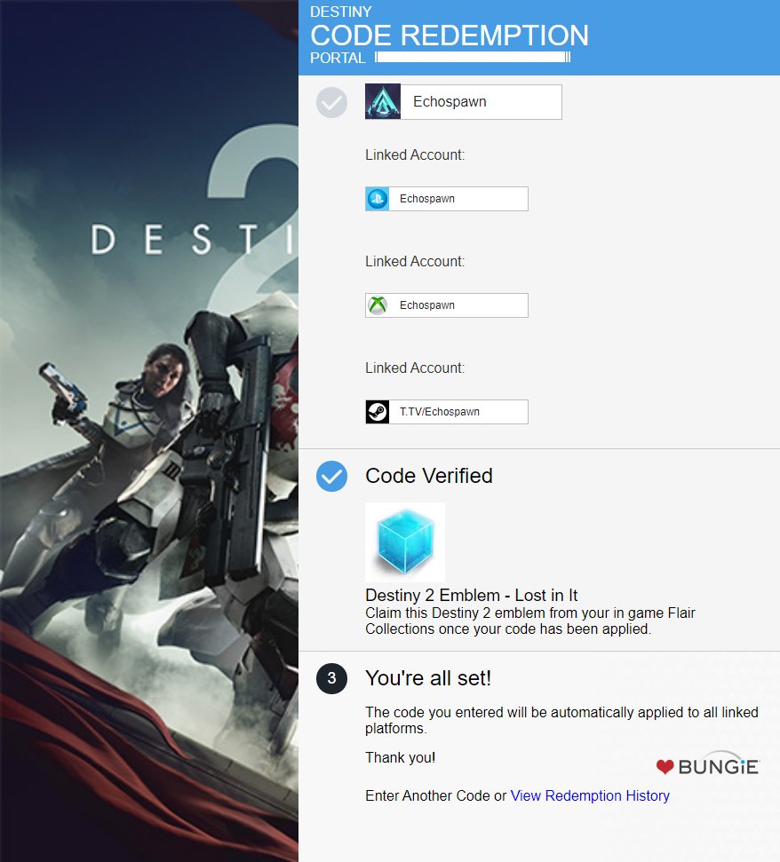Select the PlayStation Echospawn linked account

(x=447, y=199)
